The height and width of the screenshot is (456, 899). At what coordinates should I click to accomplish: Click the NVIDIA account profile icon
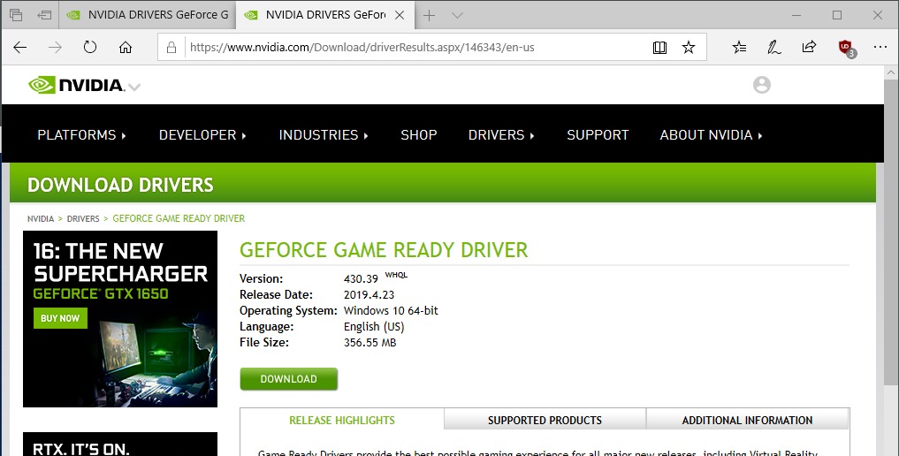(x=761, y=85)
